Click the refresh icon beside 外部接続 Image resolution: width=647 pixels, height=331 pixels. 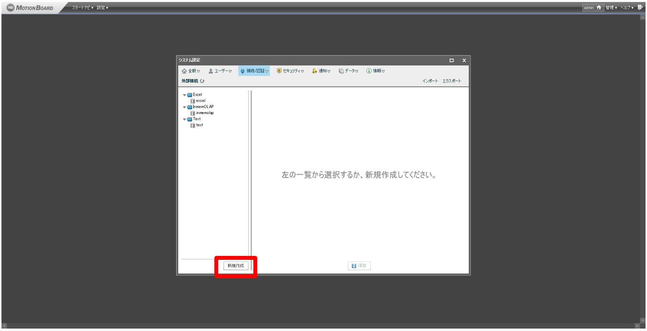tap(202, 81)
